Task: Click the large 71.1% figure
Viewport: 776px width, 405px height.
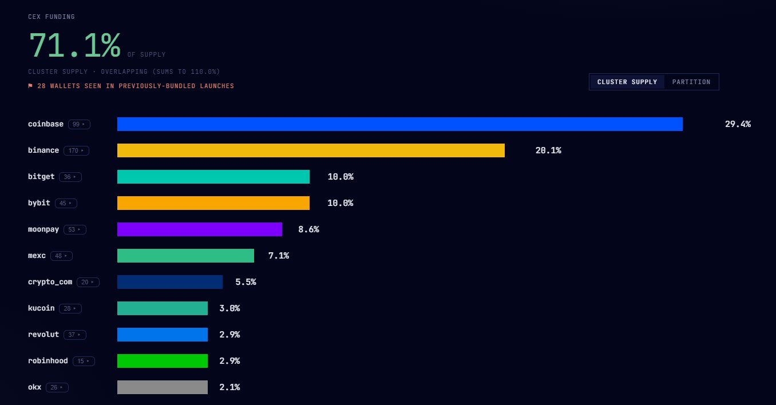Action: 74,45
